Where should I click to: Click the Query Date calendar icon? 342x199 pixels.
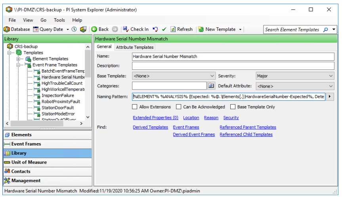click(36, 29)
